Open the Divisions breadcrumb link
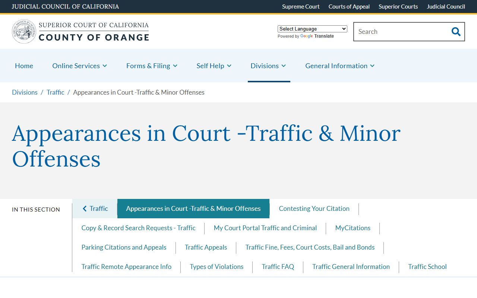Image resolution: width=477 pixels, height=298 pixels. pyautogui.click(x=25, y=92)
